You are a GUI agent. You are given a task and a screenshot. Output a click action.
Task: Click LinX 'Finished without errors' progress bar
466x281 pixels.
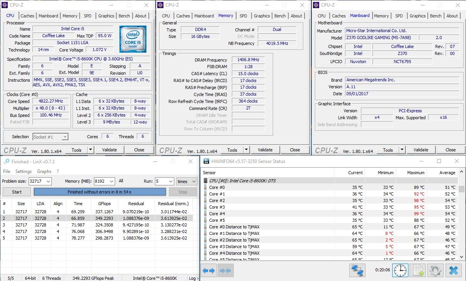point(100,192)
